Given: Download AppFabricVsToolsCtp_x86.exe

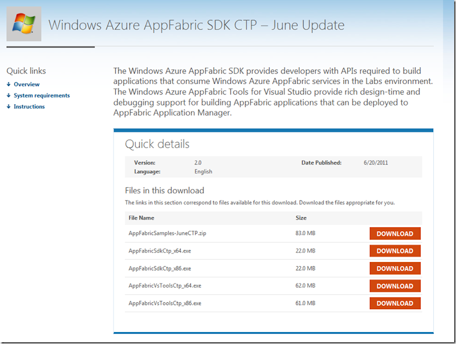Looking at the screenshot, I should tap(395, 303).
